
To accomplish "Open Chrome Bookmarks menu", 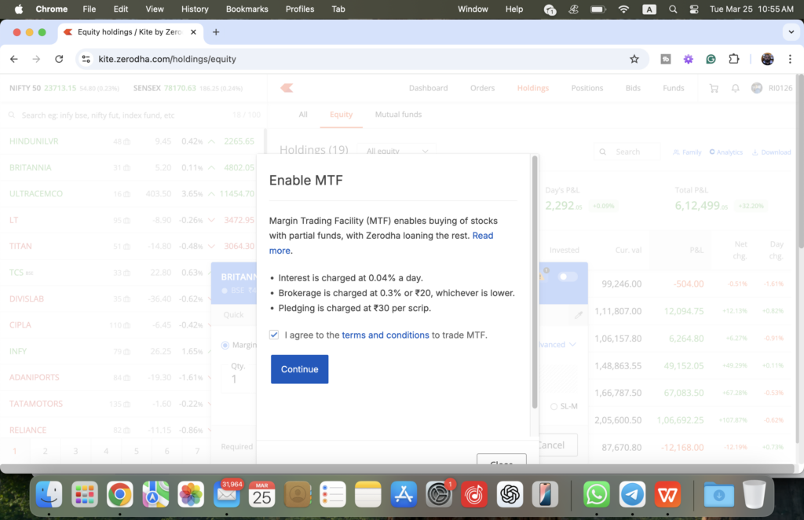I will [247, 9].
